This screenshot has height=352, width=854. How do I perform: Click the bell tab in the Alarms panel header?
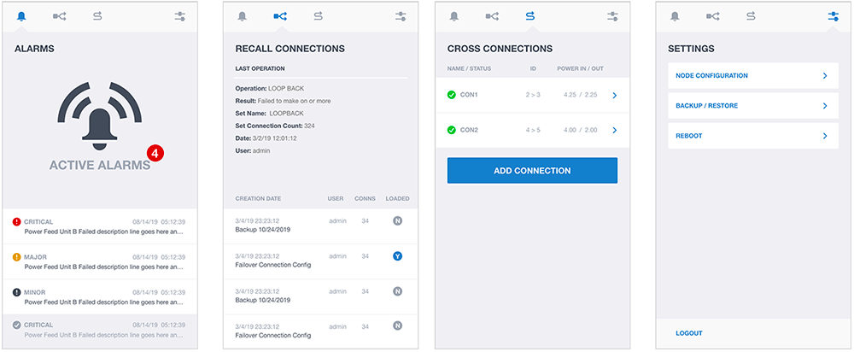[21, 16]
